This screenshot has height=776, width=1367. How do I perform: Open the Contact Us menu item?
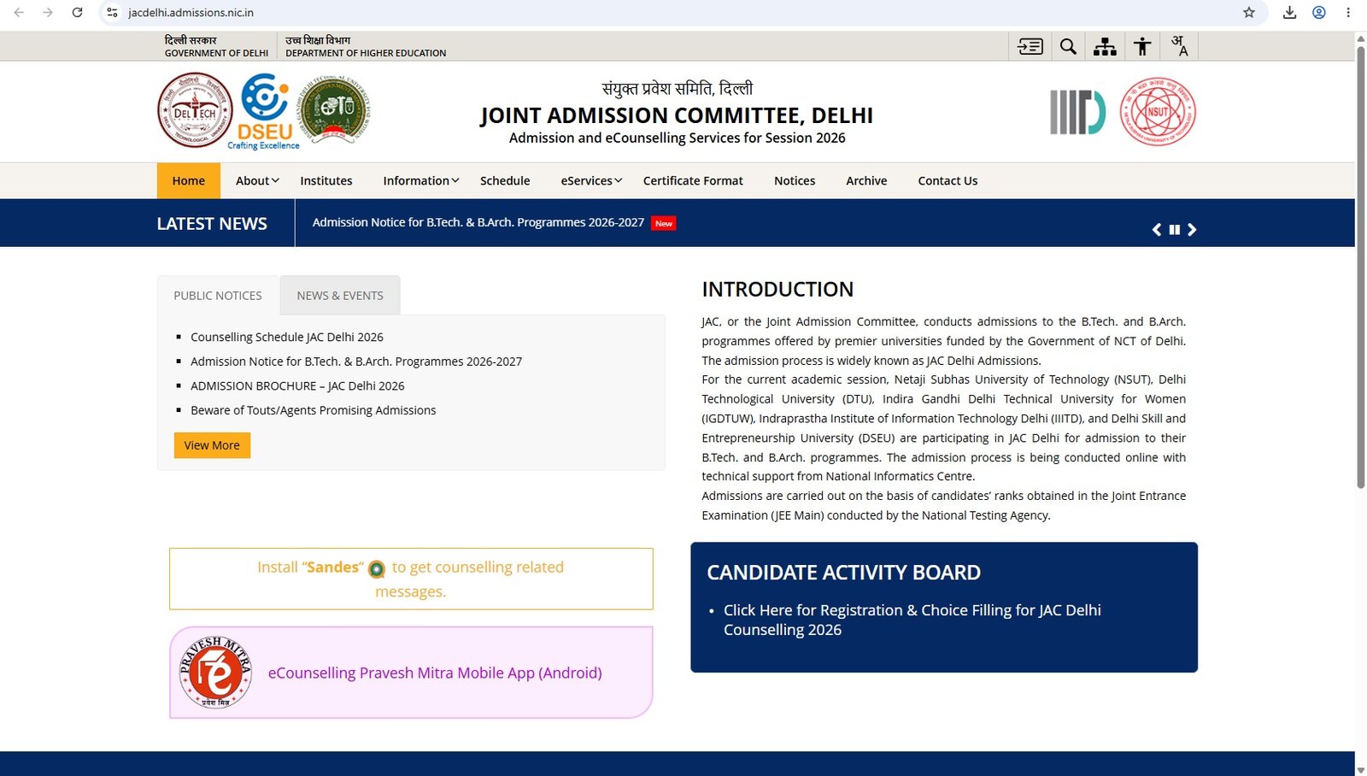tap(948, 180)
